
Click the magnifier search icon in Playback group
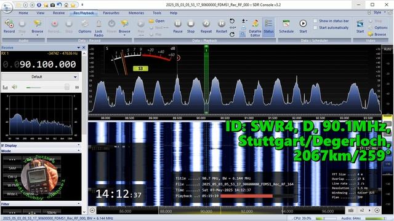243,34
